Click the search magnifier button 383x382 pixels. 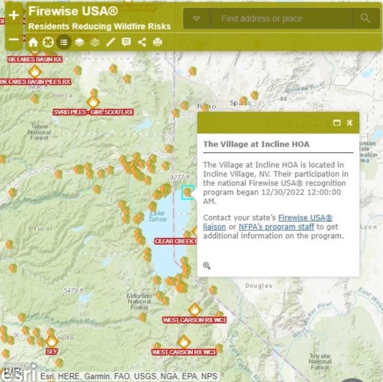pos(366,19)
